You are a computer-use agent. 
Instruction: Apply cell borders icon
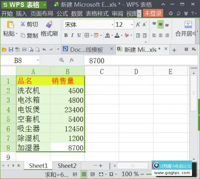point(87,35)
